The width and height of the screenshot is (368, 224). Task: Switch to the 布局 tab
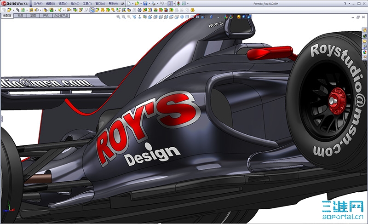click(x=20, y=16)
